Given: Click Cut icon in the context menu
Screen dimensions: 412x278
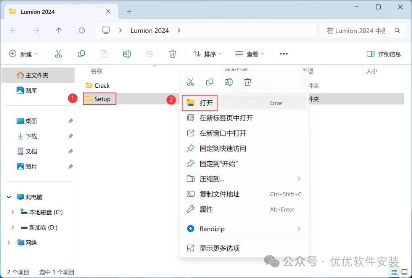Looking at the screenshot, I should [190, 82].
